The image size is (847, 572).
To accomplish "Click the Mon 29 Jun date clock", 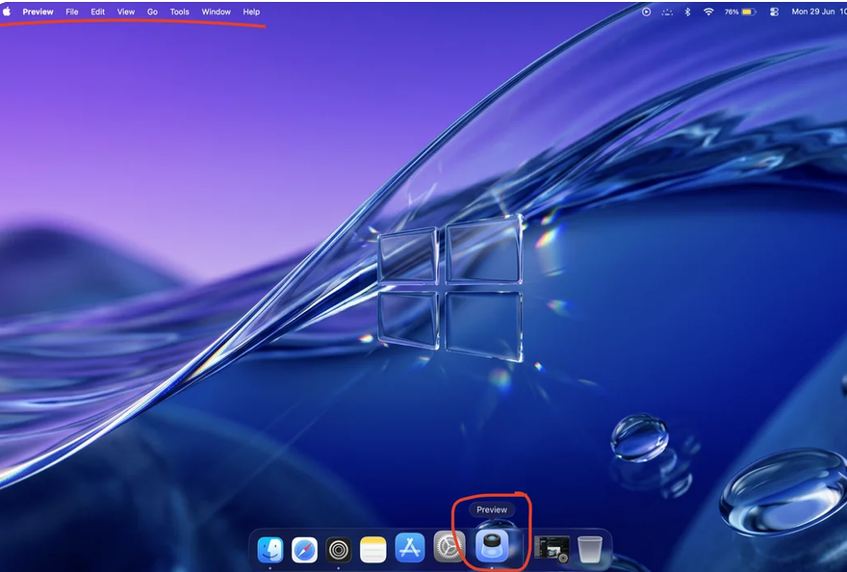I will (x=819, y=12).
